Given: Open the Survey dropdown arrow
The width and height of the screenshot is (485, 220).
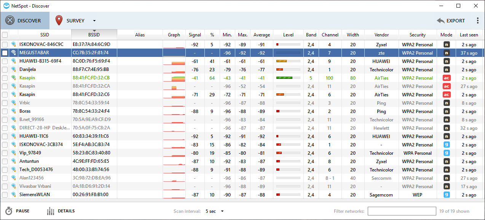Looking at the screenshot, I should (94, 21).
